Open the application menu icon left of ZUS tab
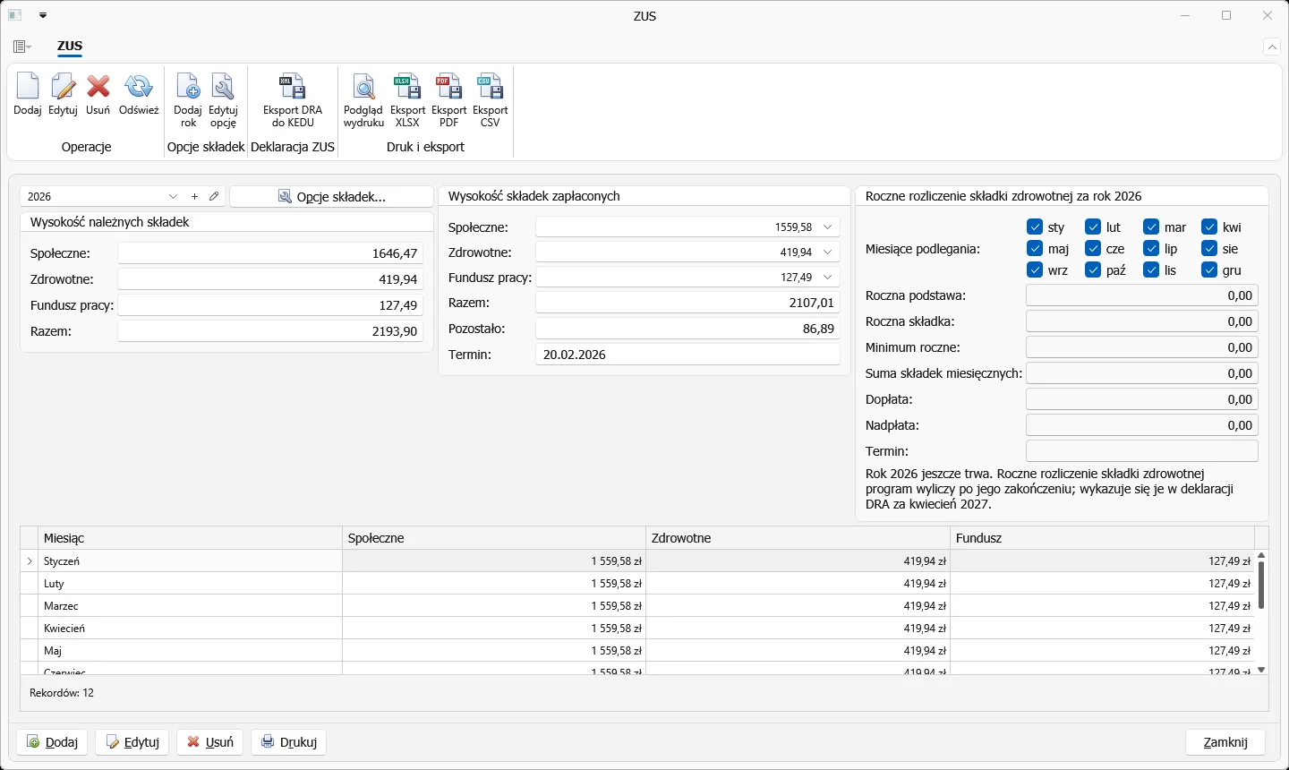The height and width of the screenshot is (770, 1289). tap(22, 47)
